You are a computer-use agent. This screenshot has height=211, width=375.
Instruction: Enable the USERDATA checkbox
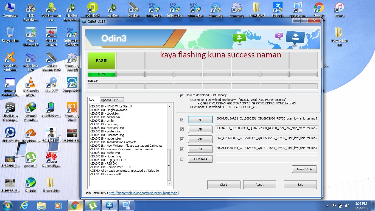point(182,159)
